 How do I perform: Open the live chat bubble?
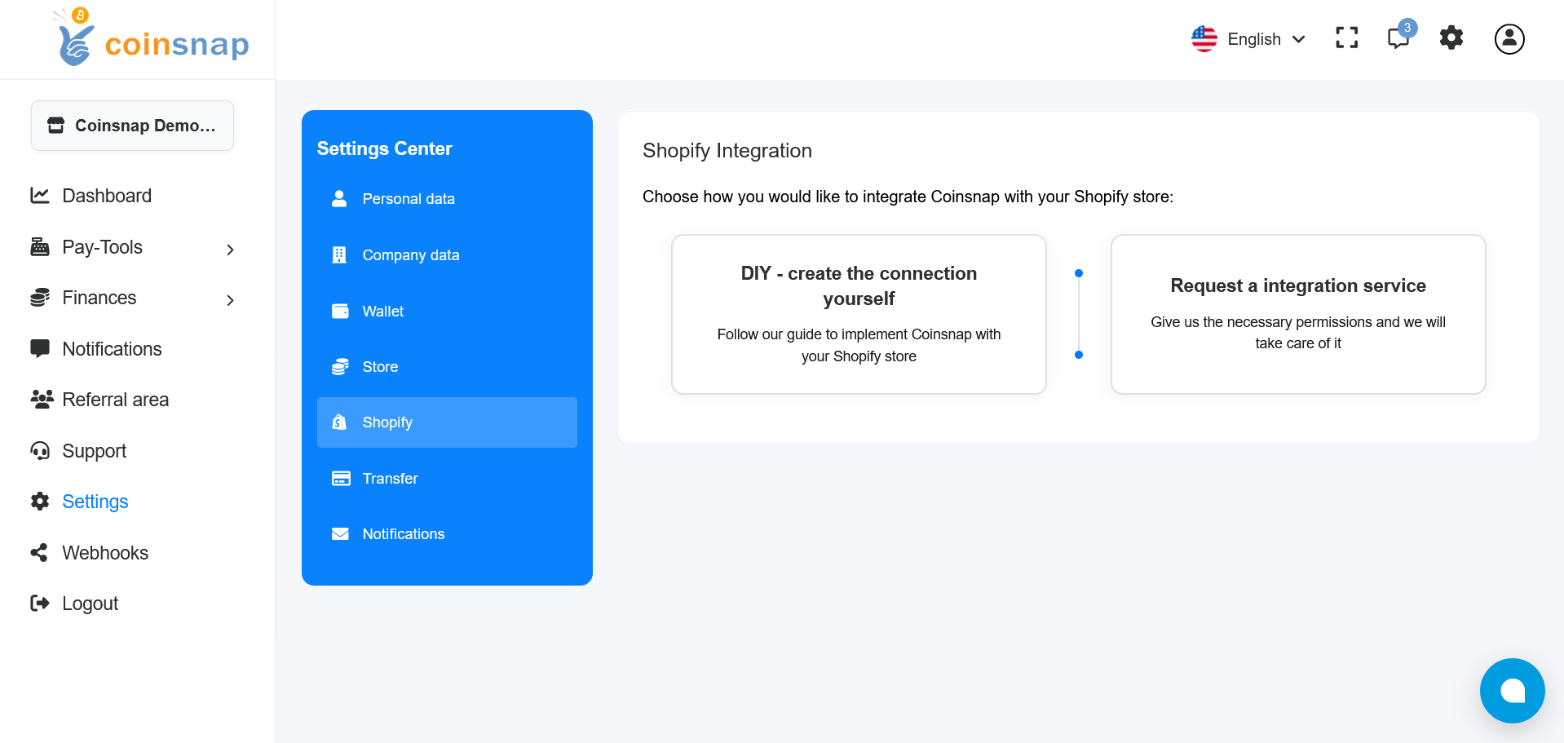pyautogui.click(x=1512, y=690)
